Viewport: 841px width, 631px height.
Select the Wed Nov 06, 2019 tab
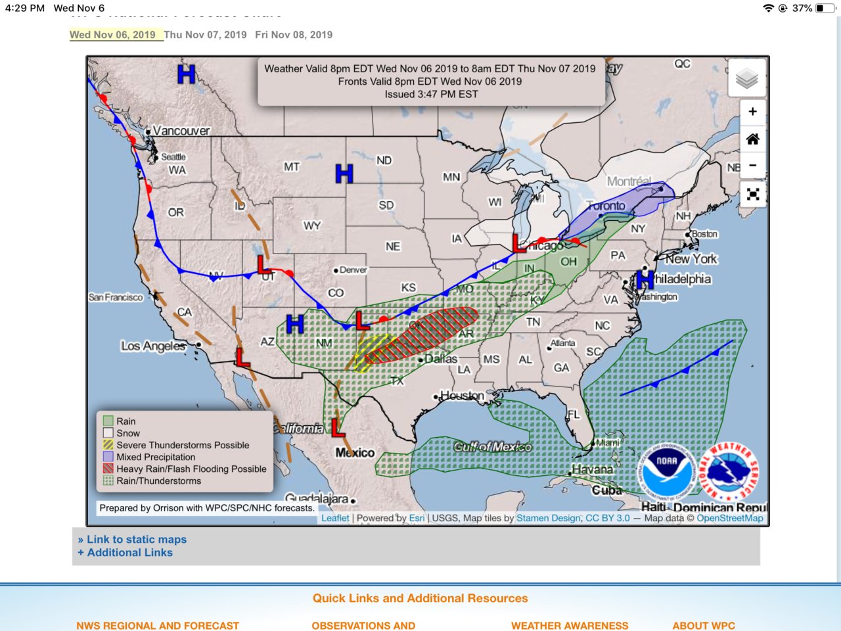pos(112,35)
